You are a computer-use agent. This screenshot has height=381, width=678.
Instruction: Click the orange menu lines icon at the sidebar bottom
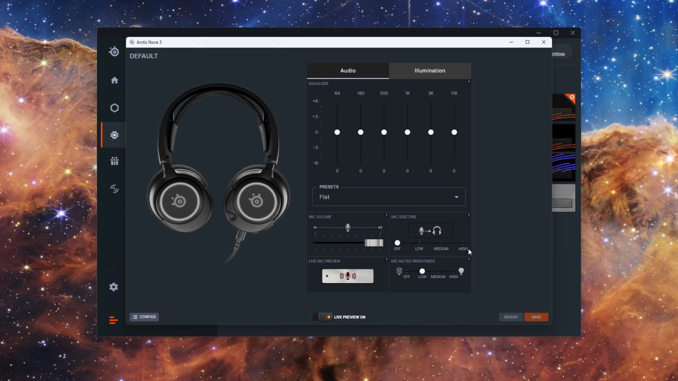coord(113,320)
